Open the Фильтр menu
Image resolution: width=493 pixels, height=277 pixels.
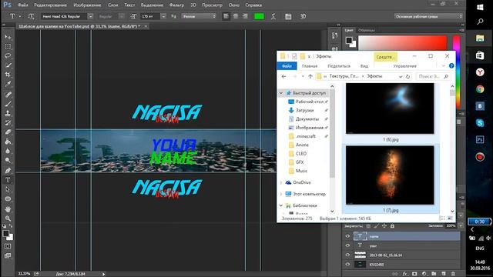click(x=176, y=5)
